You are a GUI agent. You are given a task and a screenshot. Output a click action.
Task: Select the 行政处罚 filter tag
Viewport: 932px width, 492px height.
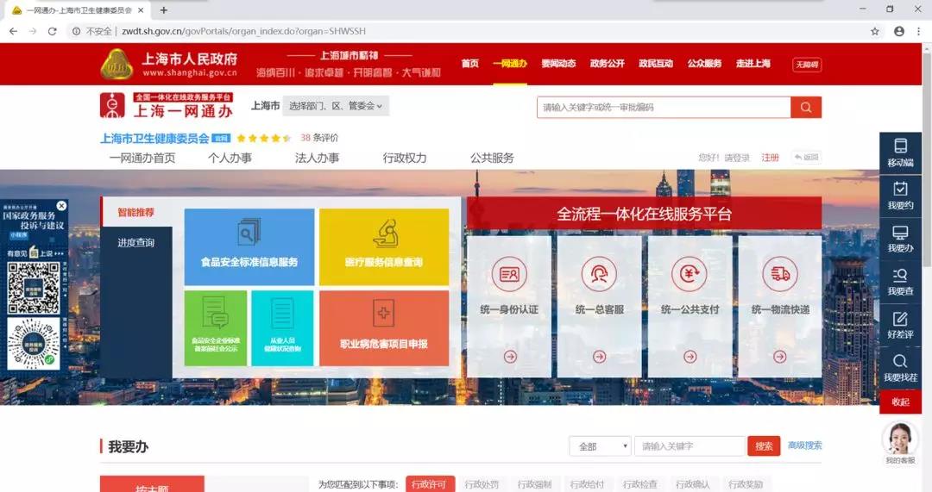pyautogui.click(x=482, y=484)
